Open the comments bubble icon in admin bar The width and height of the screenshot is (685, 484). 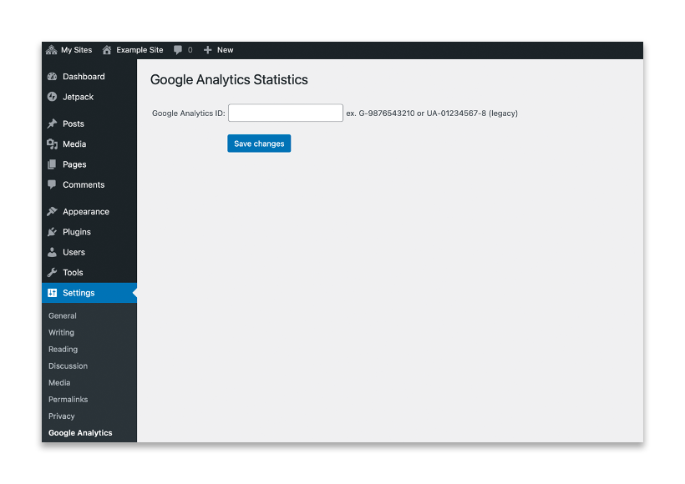click(177, 50)
